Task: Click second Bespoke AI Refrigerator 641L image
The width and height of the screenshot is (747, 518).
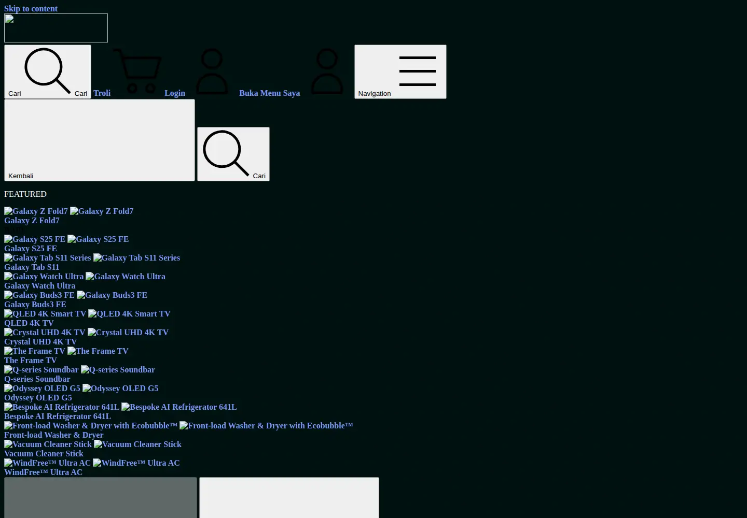Action: tap(179, 407)
